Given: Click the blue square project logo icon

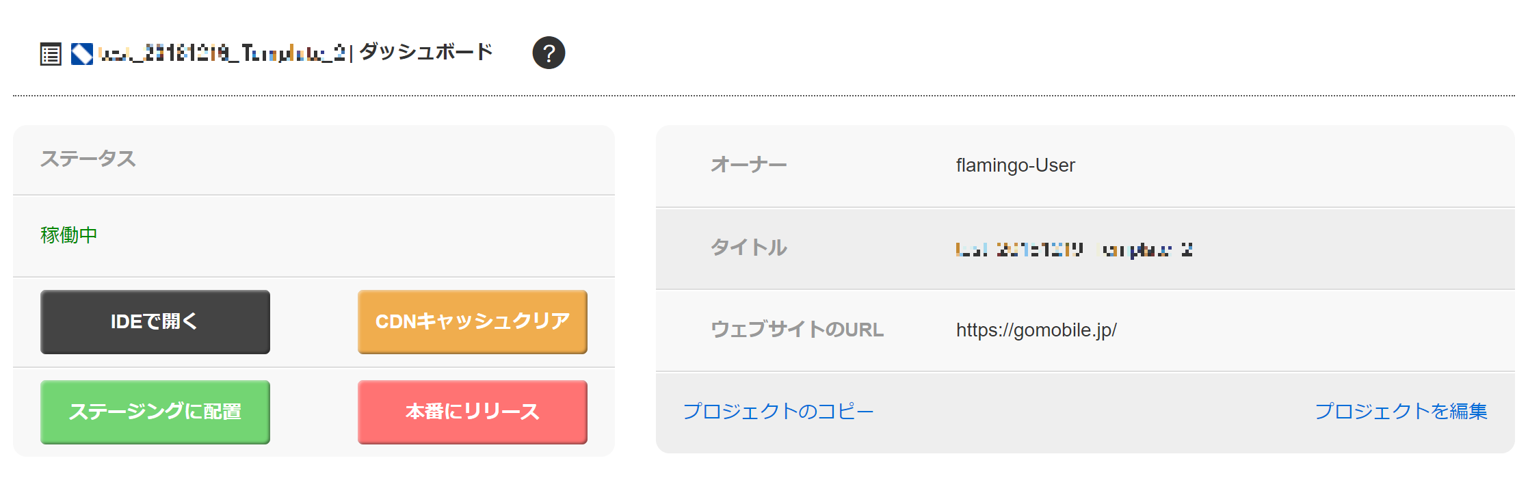Looking at the screenshot, I should click(x=82, y=54).
